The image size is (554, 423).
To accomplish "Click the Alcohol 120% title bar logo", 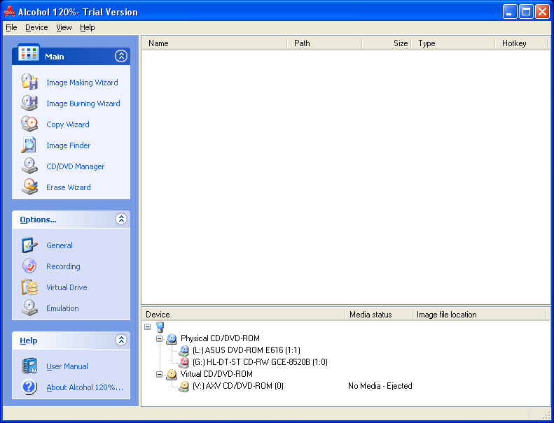I will pyautogui.click(x=10, y=12).
